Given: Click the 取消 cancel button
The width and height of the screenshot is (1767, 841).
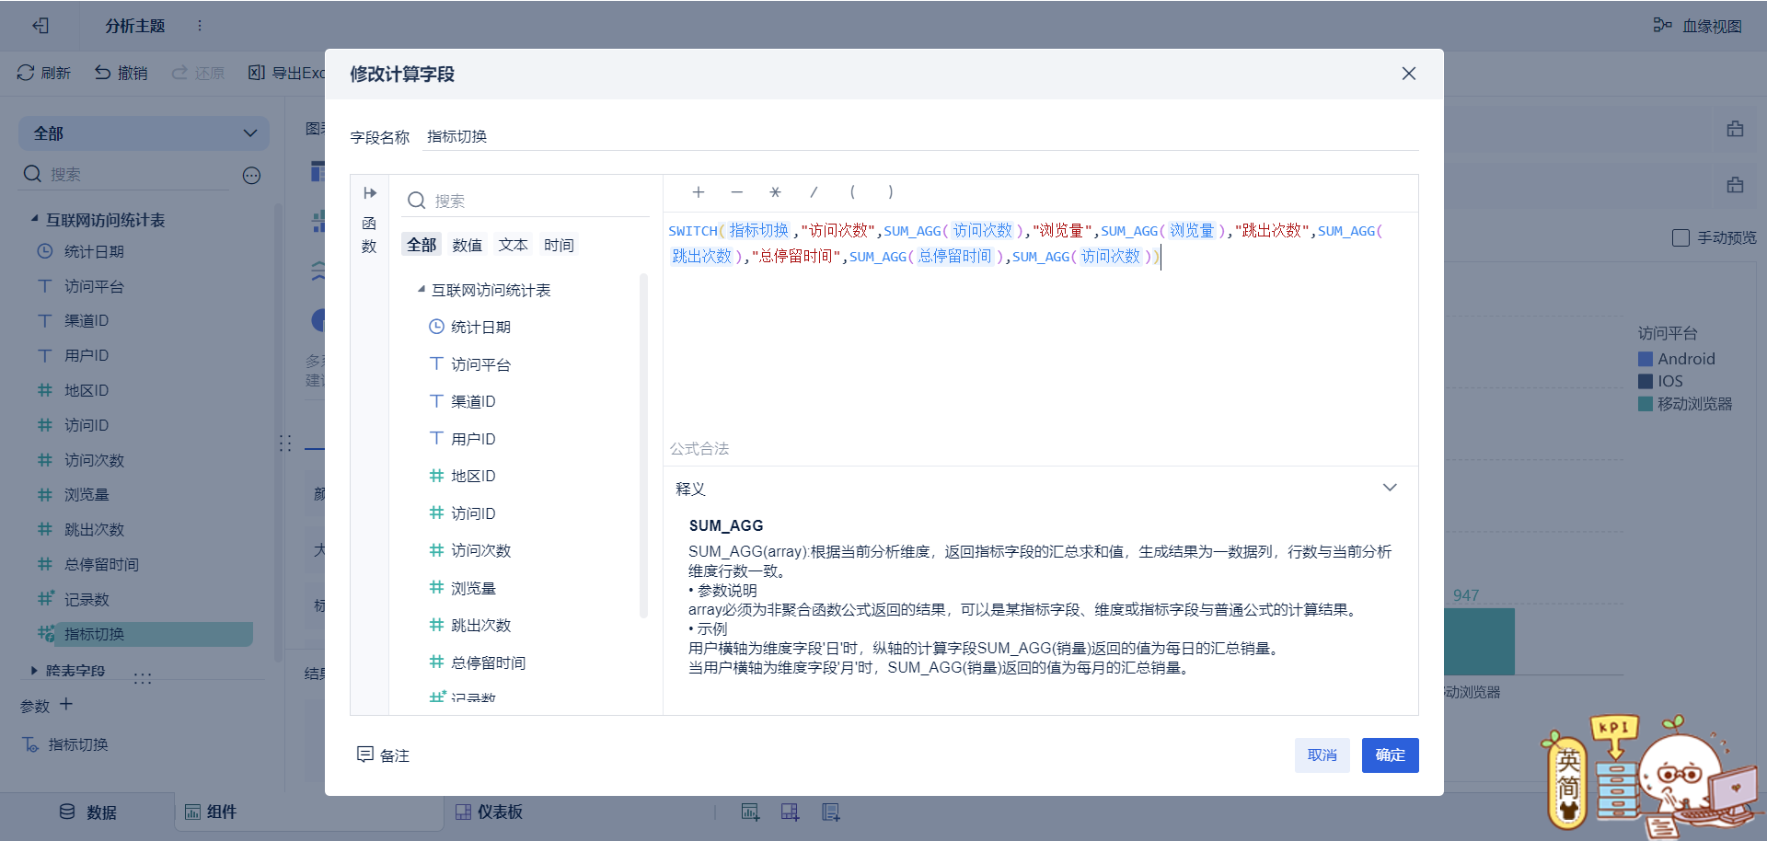Looking at the screenshot, I should pyautogui.click(x=1322, y=755).
